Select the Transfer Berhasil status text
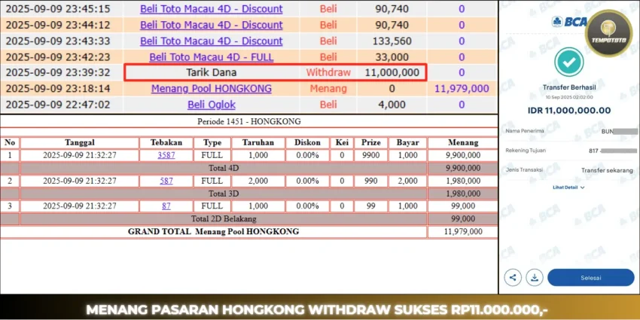Image resolution: width=640 pixels, height=320 pixels. tap(569, 87)
